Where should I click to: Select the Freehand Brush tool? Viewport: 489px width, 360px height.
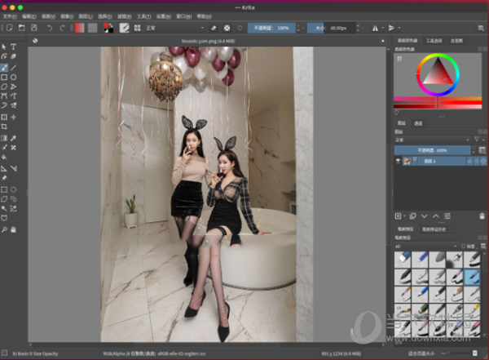pyautogui.click(x=4, y=68)
